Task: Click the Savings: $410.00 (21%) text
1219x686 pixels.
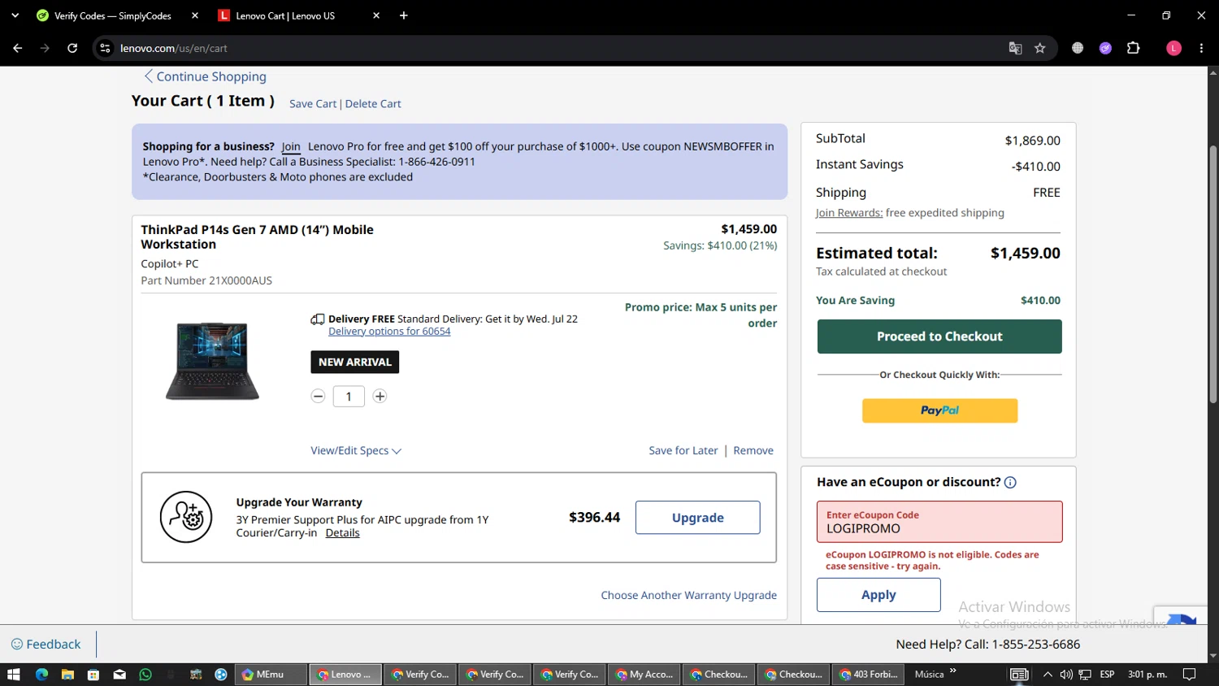Action: (720, 245)
